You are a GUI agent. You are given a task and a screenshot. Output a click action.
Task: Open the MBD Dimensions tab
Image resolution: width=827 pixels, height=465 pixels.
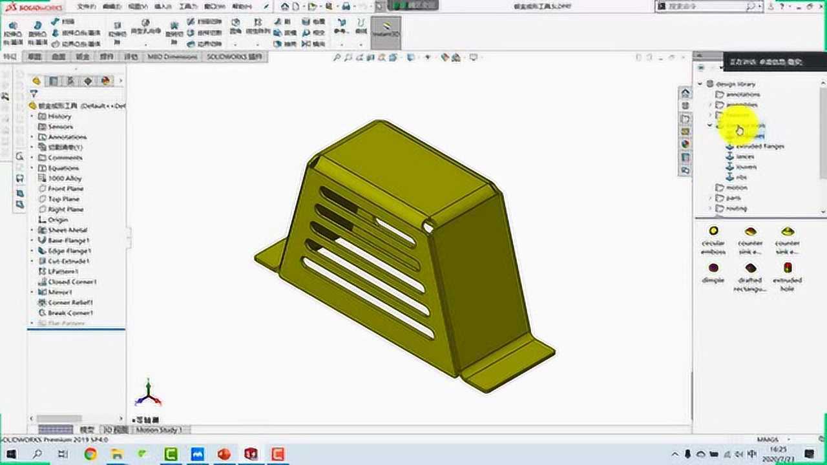point(172,57)
